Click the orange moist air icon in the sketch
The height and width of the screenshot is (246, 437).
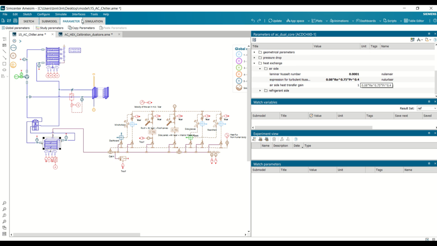coord(13,65)
